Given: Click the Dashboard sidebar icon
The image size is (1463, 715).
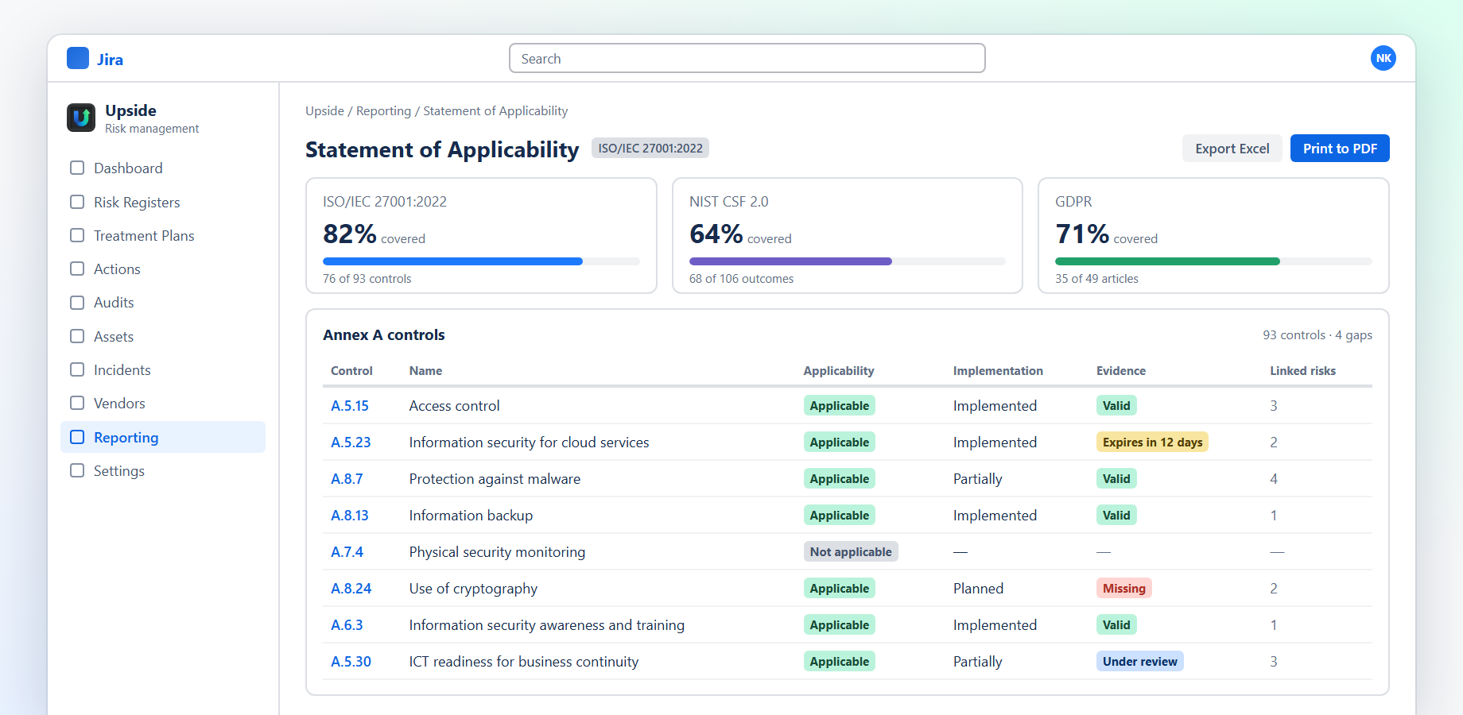Looking at the screenshot, I should coord(77,168).
